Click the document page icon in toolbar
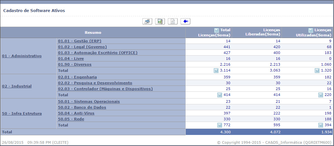The height and width of the screenshot is (146, 334). (x=173, y=21)
